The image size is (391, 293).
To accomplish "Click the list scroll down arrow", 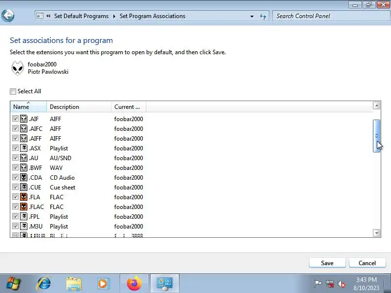I will coord(376,233).
